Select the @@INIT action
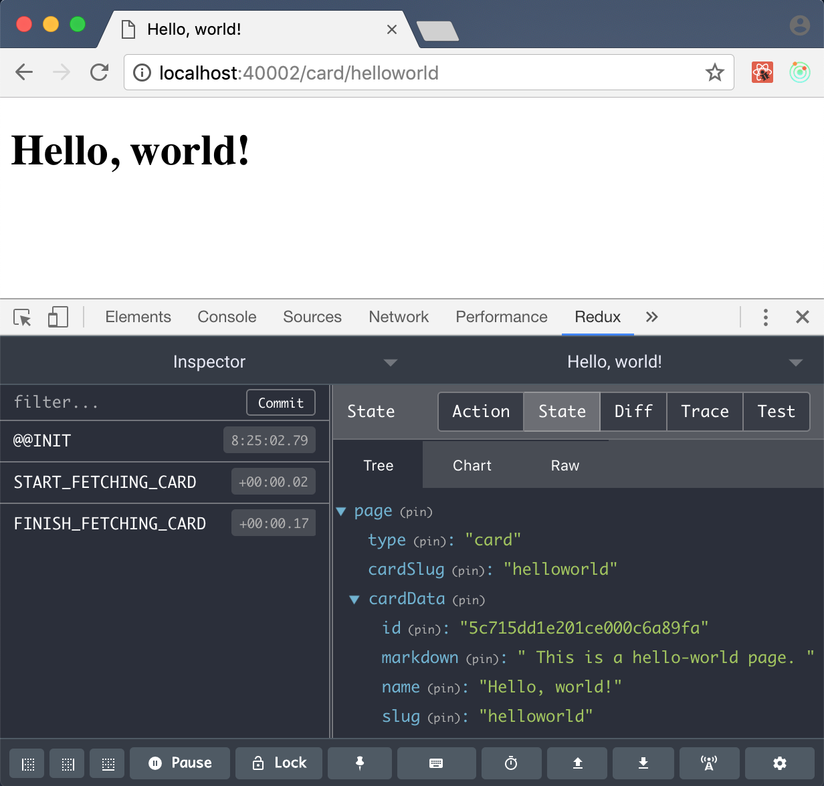824x786 pixels. (x=165, y=440)
